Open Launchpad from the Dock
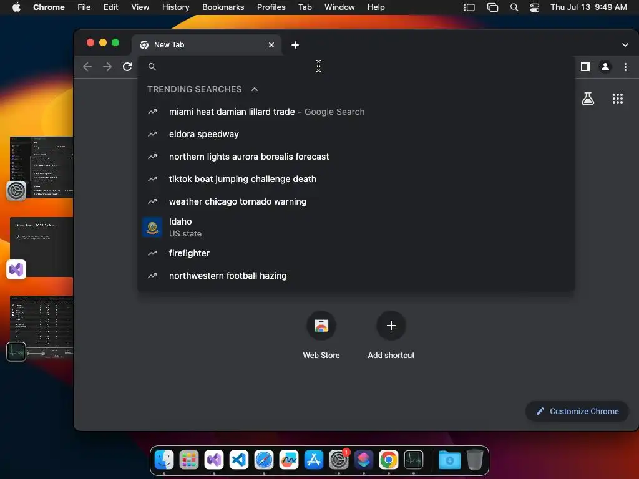Viewport: 639px width, 479px height. 189,460
